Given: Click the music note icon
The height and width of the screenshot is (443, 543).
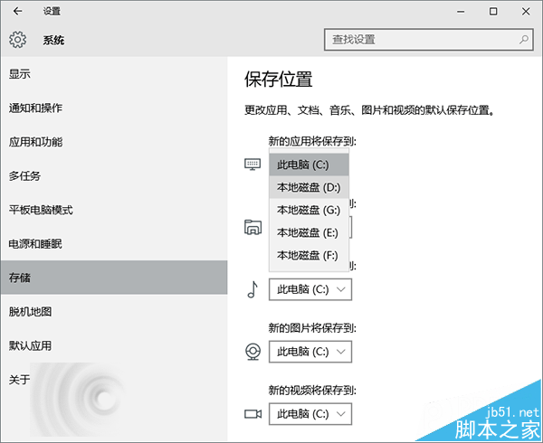Looking at the screenshot, I should pos(252,289).
